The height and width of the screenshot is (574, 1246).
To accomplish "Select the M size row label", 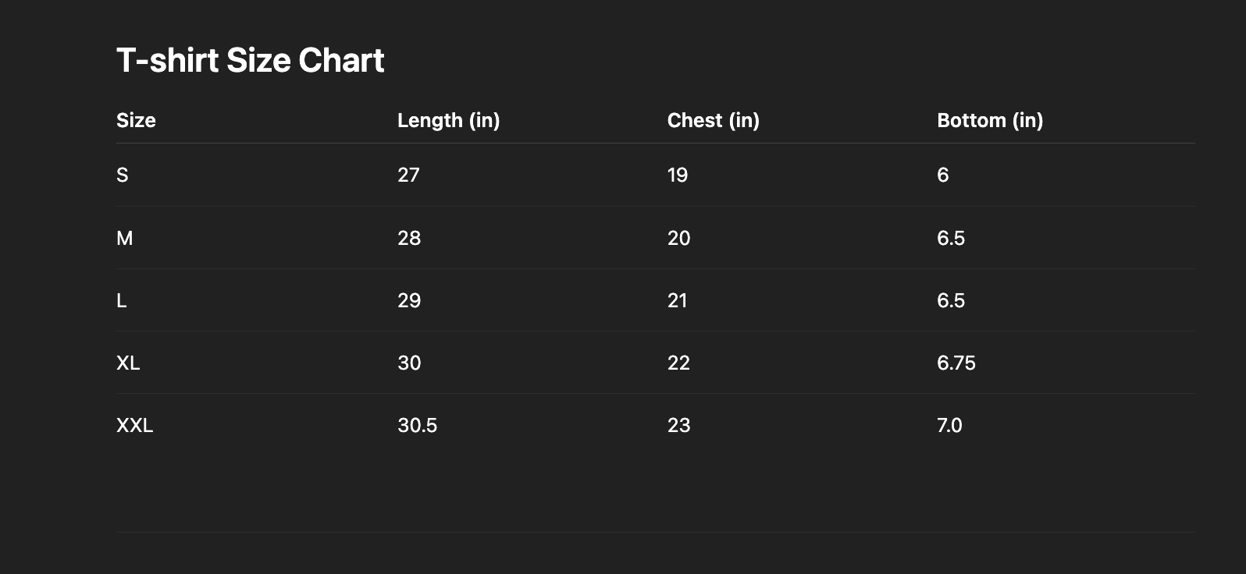I will pyautogui.click(x=125, y=238).
